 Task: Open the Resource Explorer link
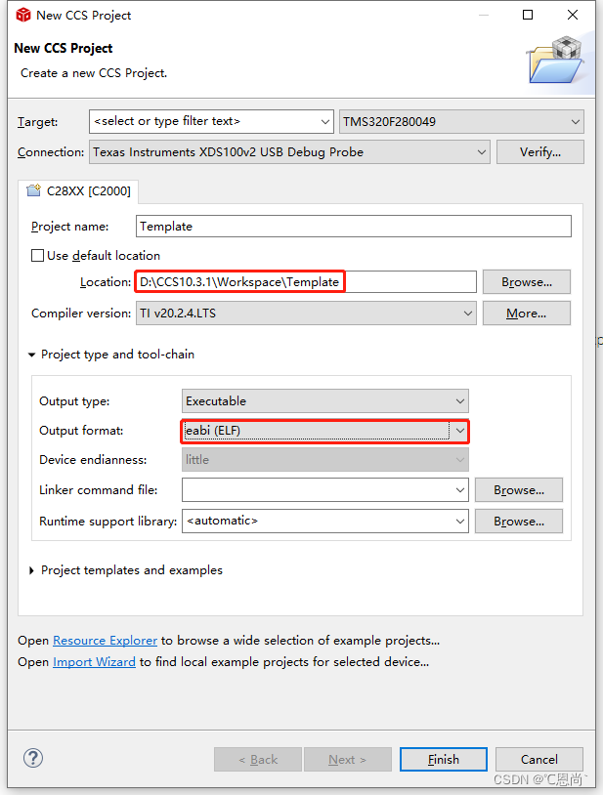[105, 641]
